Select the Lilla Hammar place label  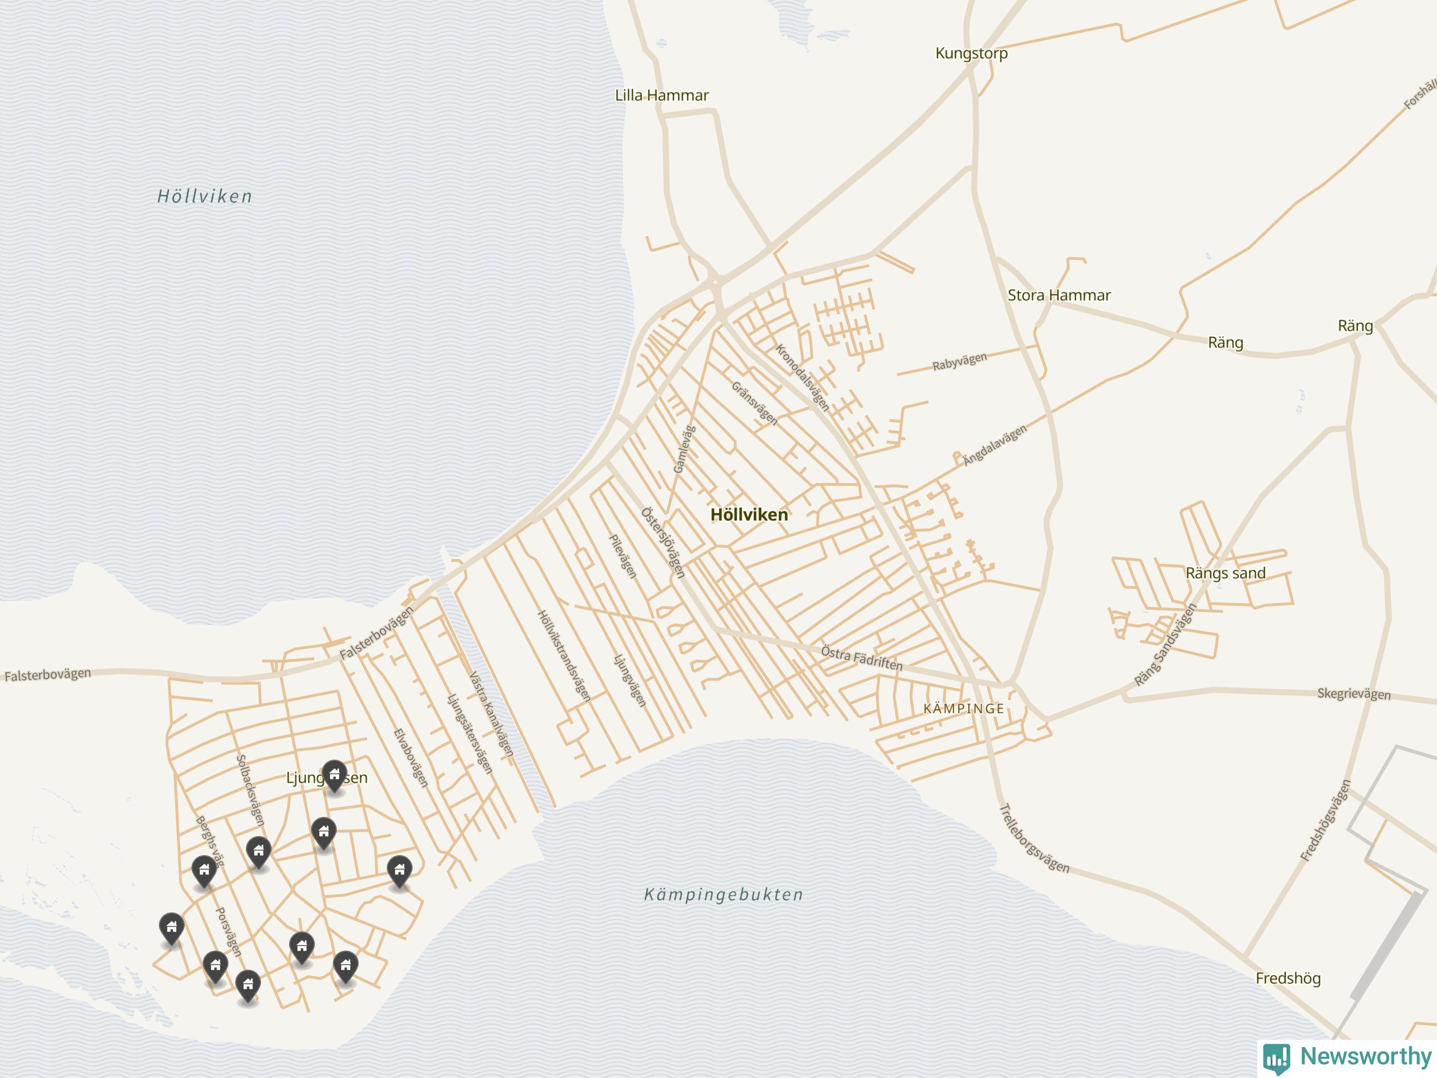[x=661, y=95]
